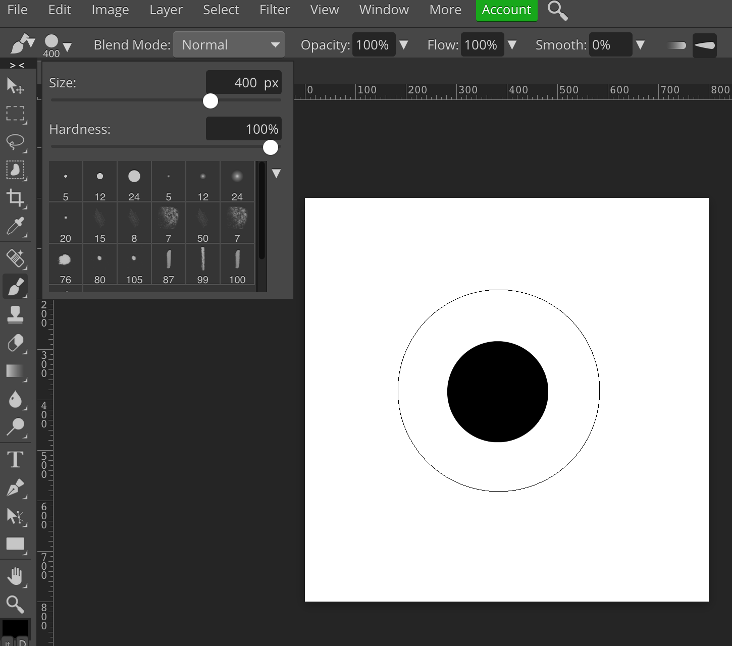The height and width of the screenshot is (646, 732).
Task: Open the Select menu
Action: click(221, 10)
